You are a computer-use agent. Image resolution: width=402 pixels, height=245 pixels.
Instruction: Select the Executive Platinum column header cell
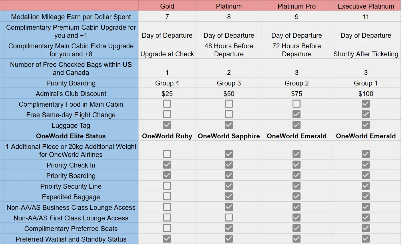pos(366,6)
